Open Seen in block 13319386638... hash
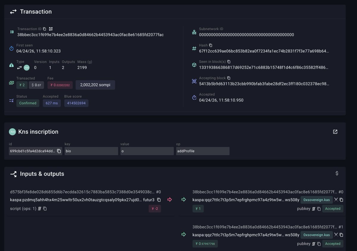Viewport: 357px width, 251px height. (x=264, y=68)
